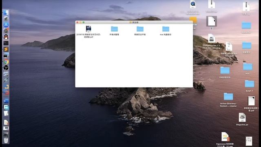This screenshot has height=147, width=261.
Task: Open Finder from the Dock
Action: click(x=6, y=13)
